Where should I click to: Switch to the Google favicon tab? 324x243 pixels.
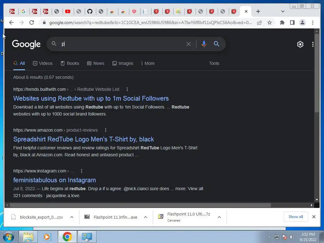(23, 11)
